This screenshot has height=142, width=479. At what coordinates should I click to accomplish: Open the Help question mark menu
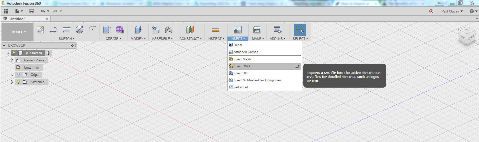(x=473, y=11)
